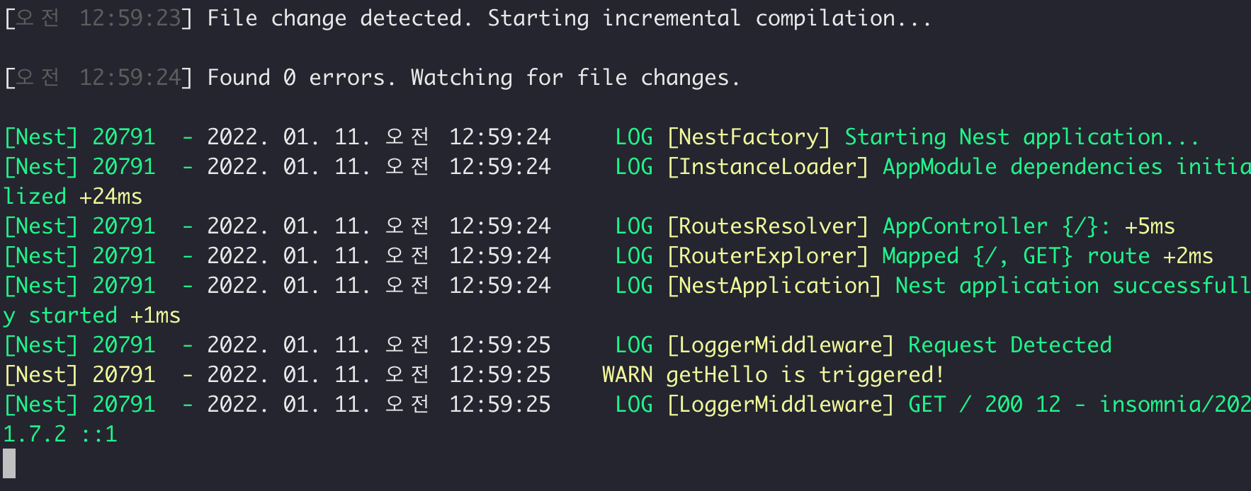Click the "File change detected" message text
The image size is (1251, 491).
tap(334, 18)
